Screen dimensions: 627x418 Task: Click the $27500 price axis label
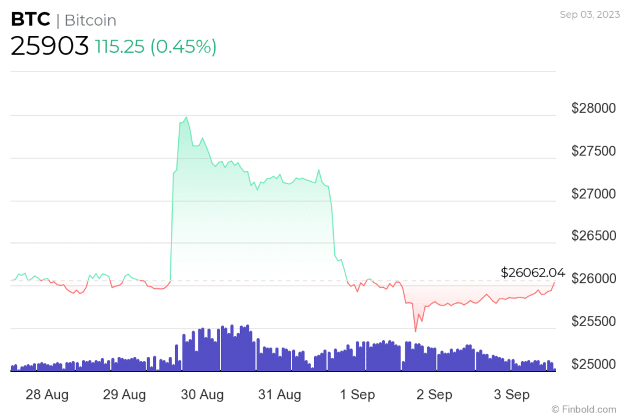593,152
